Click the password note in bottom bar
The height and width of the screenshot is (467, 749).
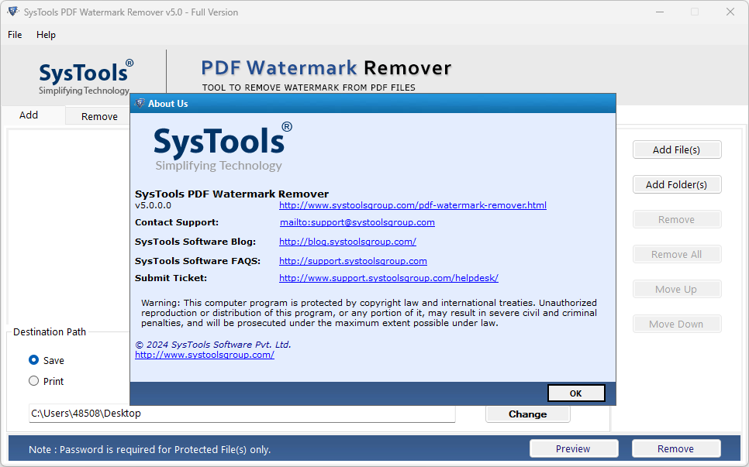pyautogui.click(x=150, y=449)
